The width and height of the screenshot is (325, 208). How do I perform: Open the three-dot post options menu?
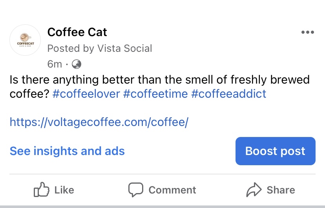click(x=308, y=32)
